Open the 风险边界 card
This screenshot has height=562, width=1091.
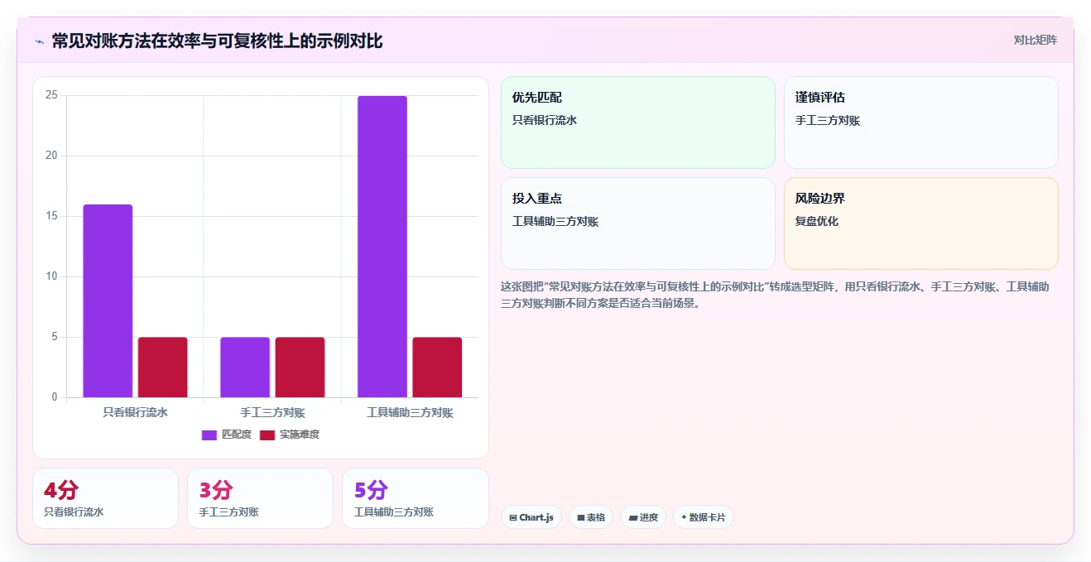921,223
